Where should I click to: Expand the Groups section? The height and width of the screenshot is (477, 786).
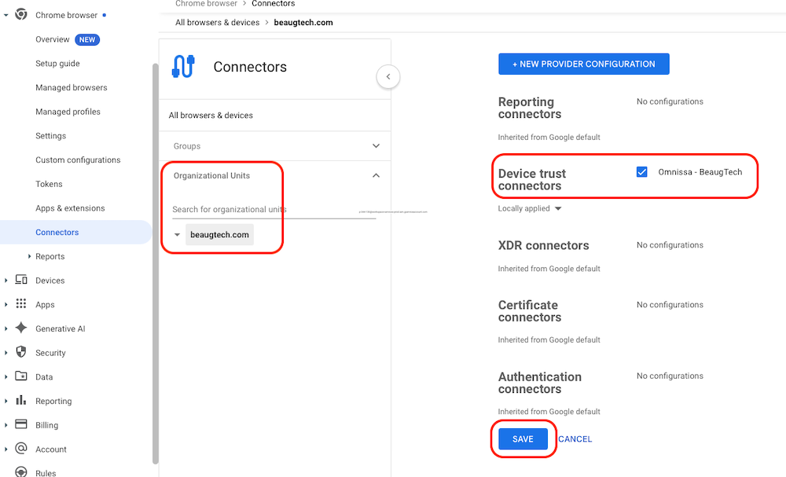(x=376, y=146)
